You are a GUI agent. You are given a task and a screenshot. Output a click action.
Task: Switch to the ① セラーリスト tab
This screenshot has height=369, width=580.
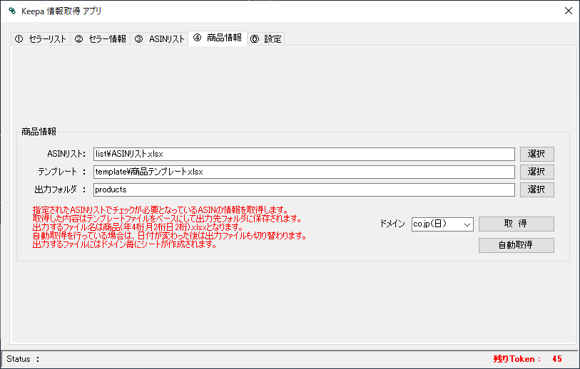click(41, 38)
